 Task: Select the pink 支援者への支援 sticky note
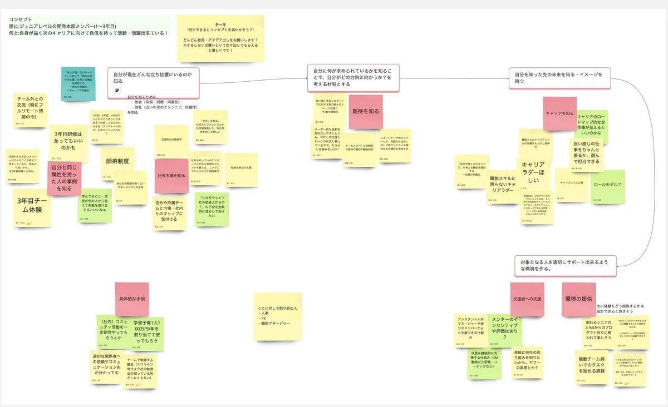click(527, 299)
